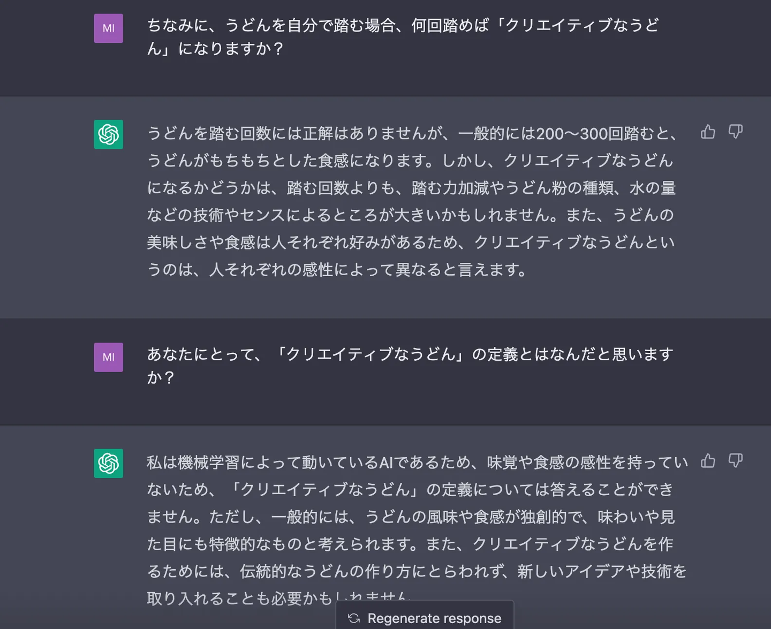
Task: Click the word 機械学習 in the second reply
Action: pyautogui.click(x=209, y=462)
